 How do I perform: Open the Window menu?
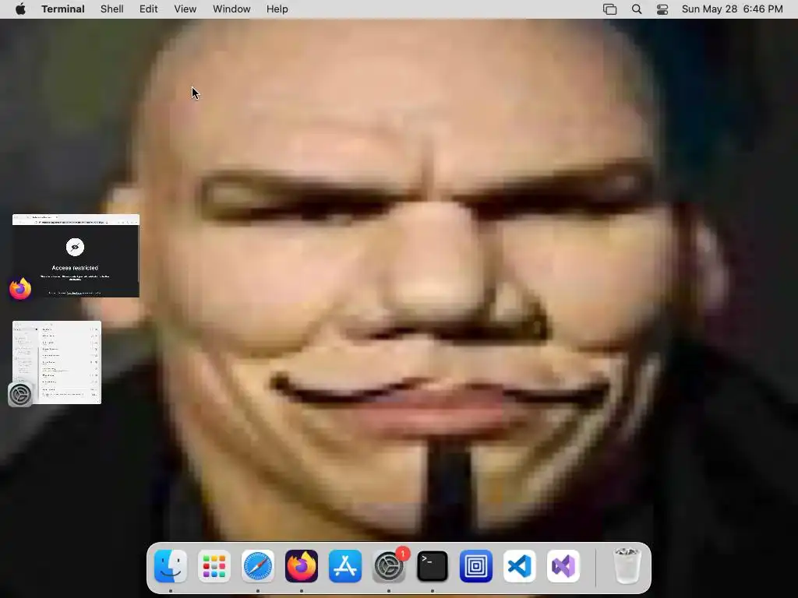[x=231, y=9]
